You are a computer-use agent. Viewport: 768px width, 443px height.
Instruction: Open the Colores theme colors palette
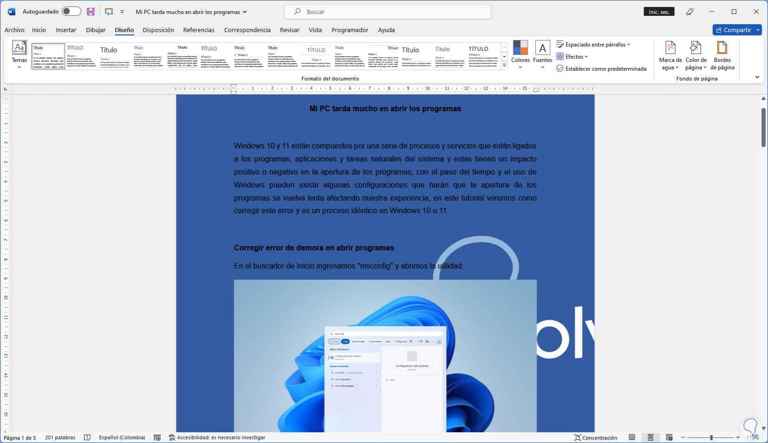pyautogui.click(x=520, y=55)
